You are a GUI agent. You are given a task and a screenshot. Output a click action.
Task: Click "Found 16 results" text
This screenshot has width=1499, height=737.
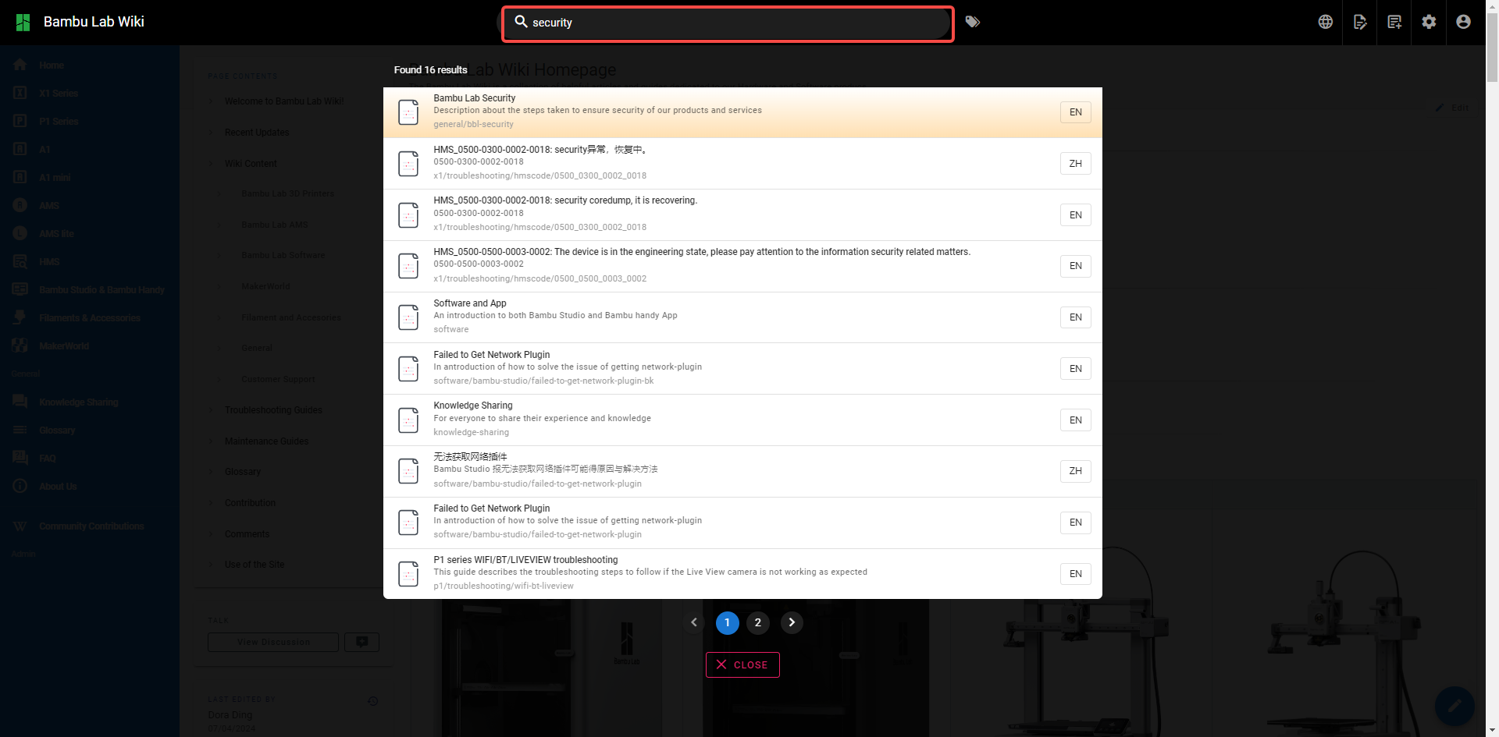coord(430,70)
